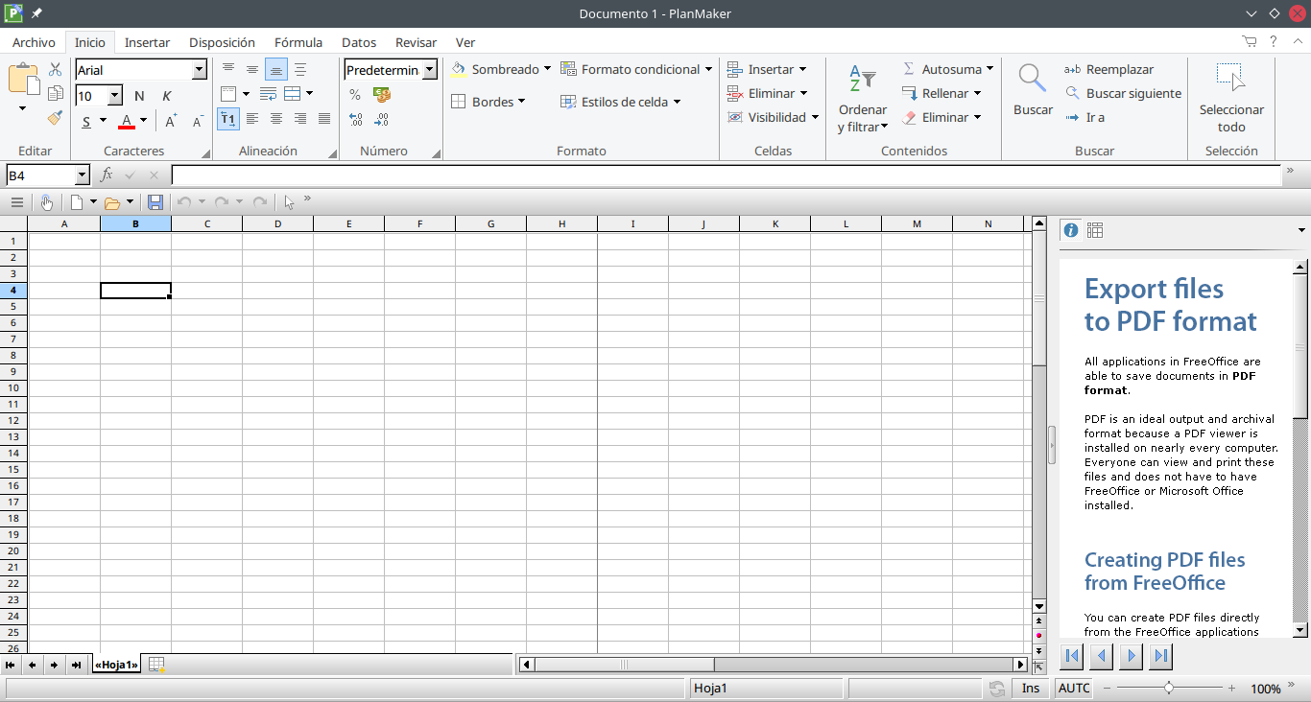Image resolution: width=1311 pixels, height=702 pixels.
Task: Click the increase decimal places icon
Action: coord(355,119)
